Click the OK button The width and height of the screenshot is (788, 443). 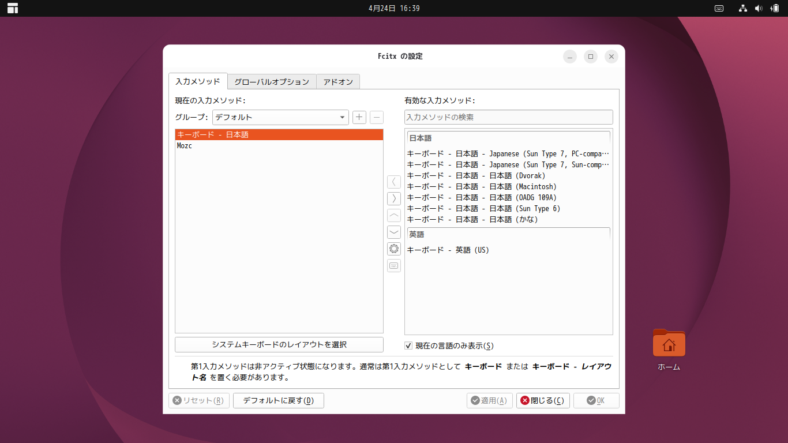596,400
